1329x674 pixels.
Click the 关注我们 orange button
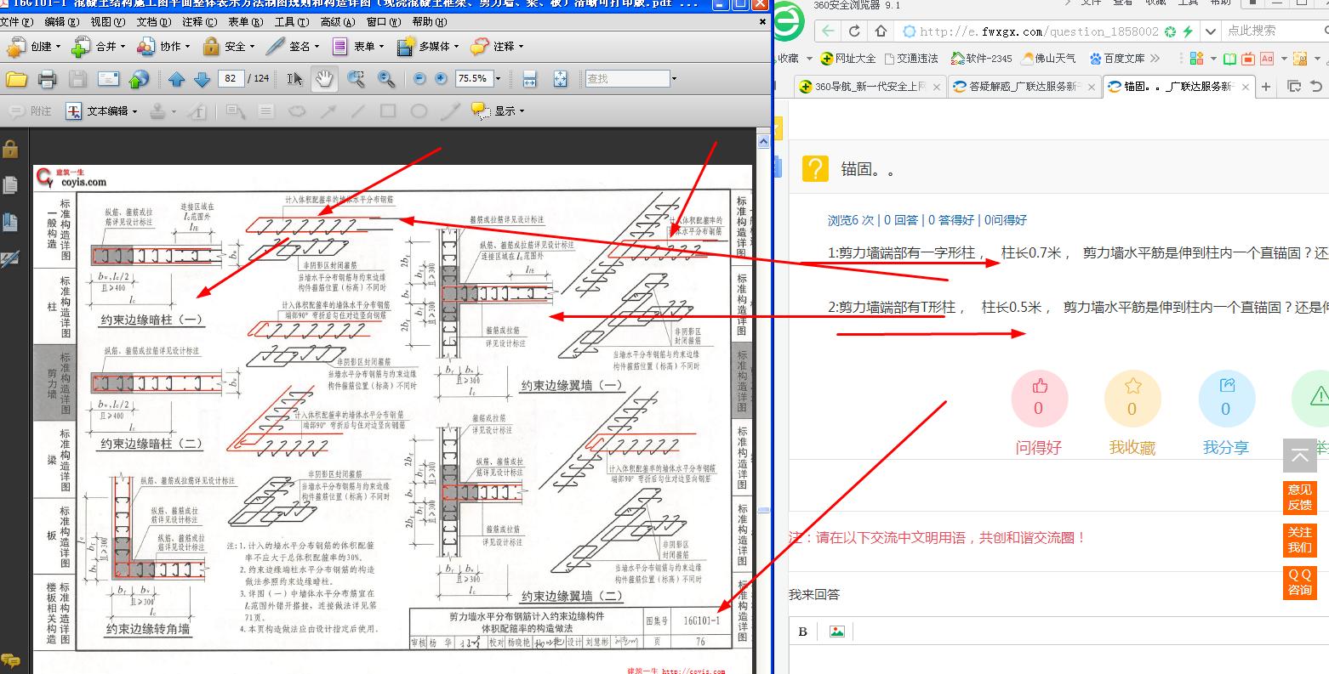tap(1299, 540)
